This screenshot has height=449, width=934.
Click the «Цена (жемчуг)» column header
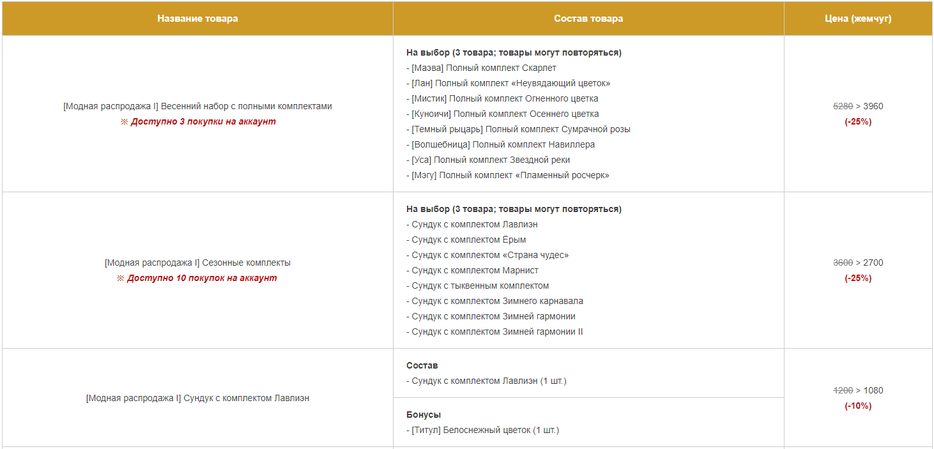(858, 19)
